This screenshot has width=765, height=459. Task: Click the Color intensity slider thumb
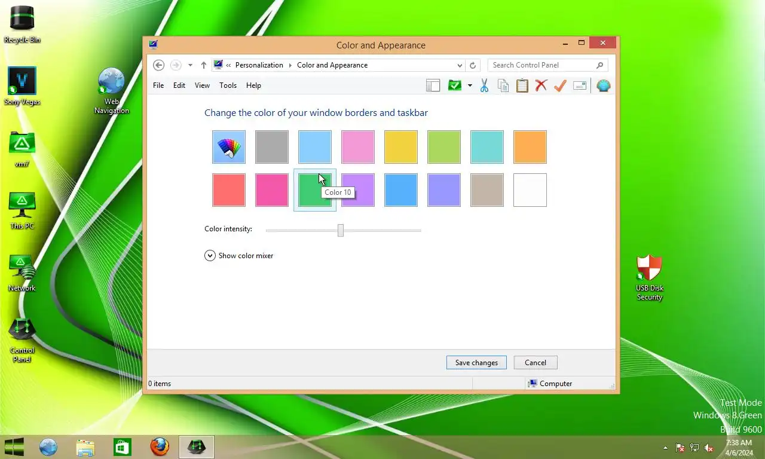coord(341,230)
